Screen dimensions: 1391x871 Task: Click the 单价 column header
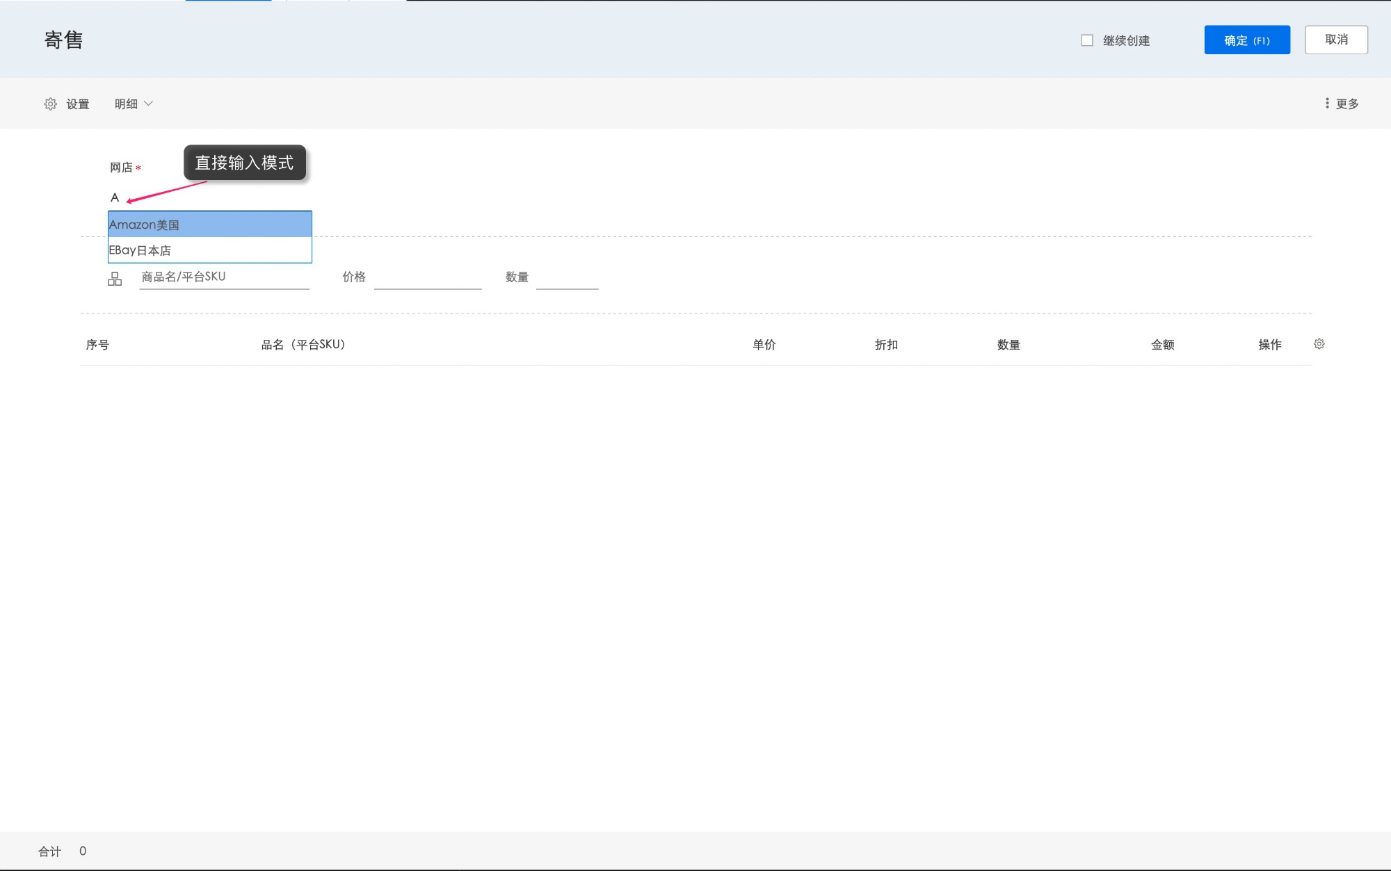click(764, 345)
